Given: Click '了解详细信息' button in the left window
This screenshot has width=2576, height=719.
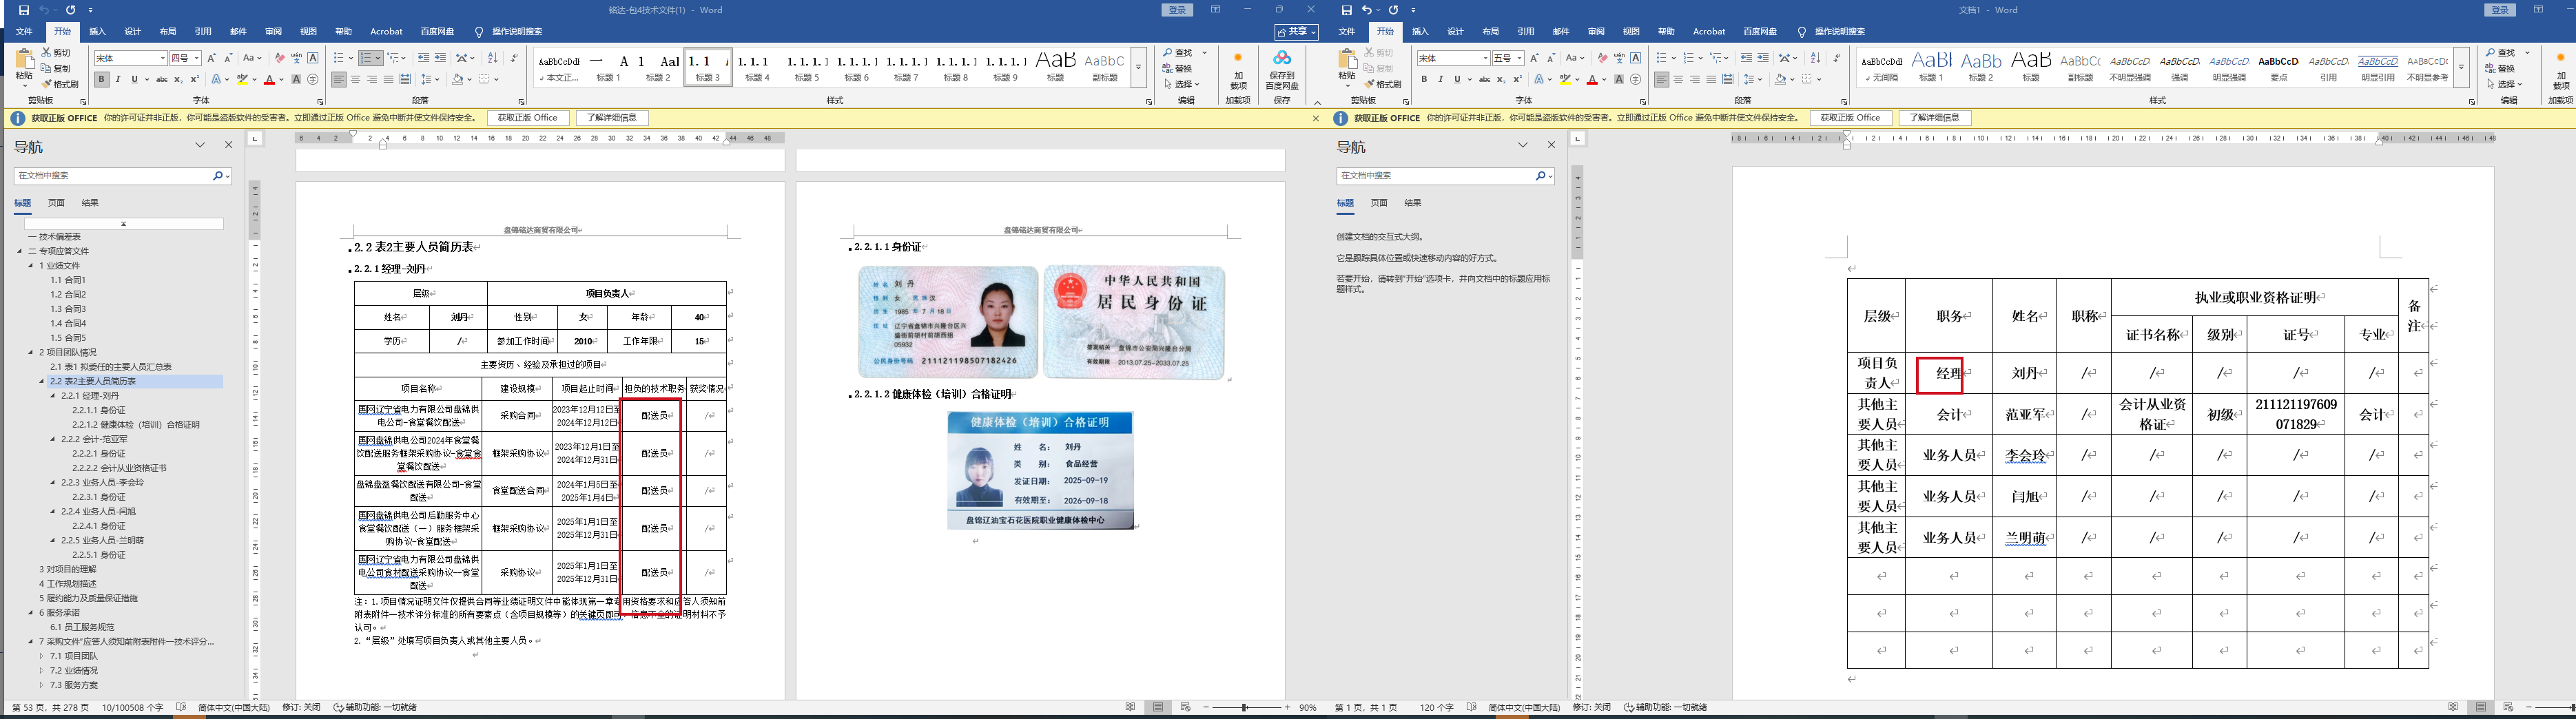Looking at the screenshot, I should point(612,118).
